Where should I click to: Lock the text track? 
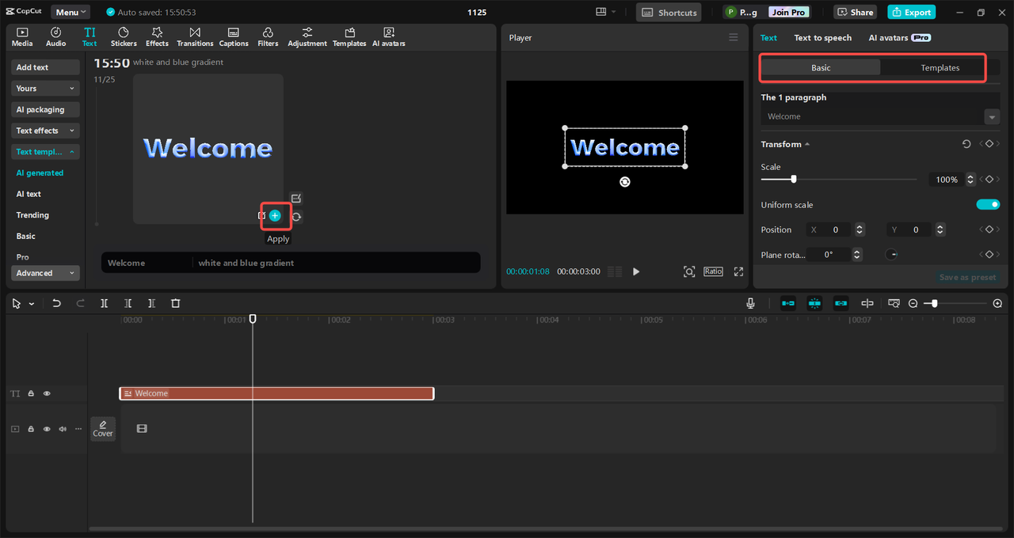31,393
